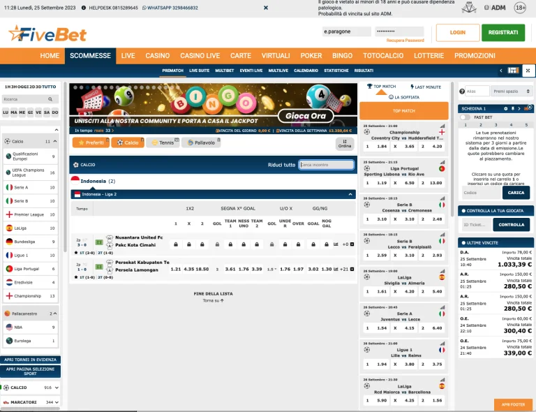Switch to the CALENDARIO submenu
This screenshot has height=412, width=536.
click(306, 71)
